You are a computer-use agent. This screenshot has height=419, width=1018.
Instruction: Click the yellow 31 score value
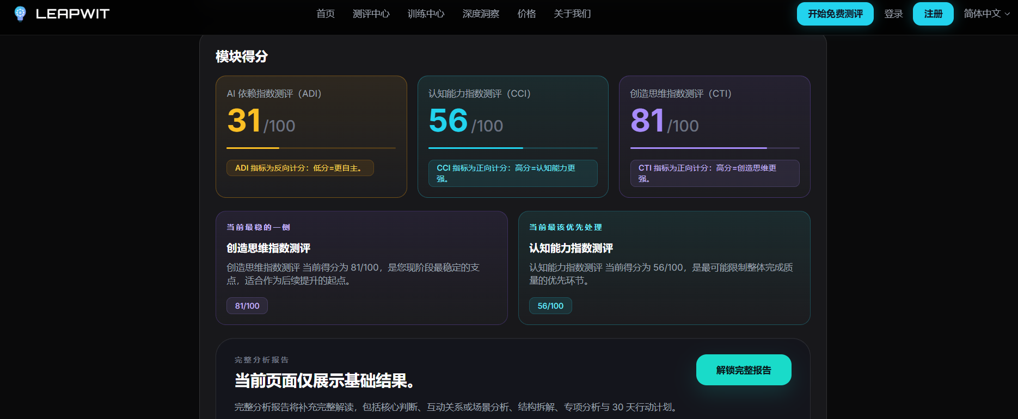[x=244, y=121]
